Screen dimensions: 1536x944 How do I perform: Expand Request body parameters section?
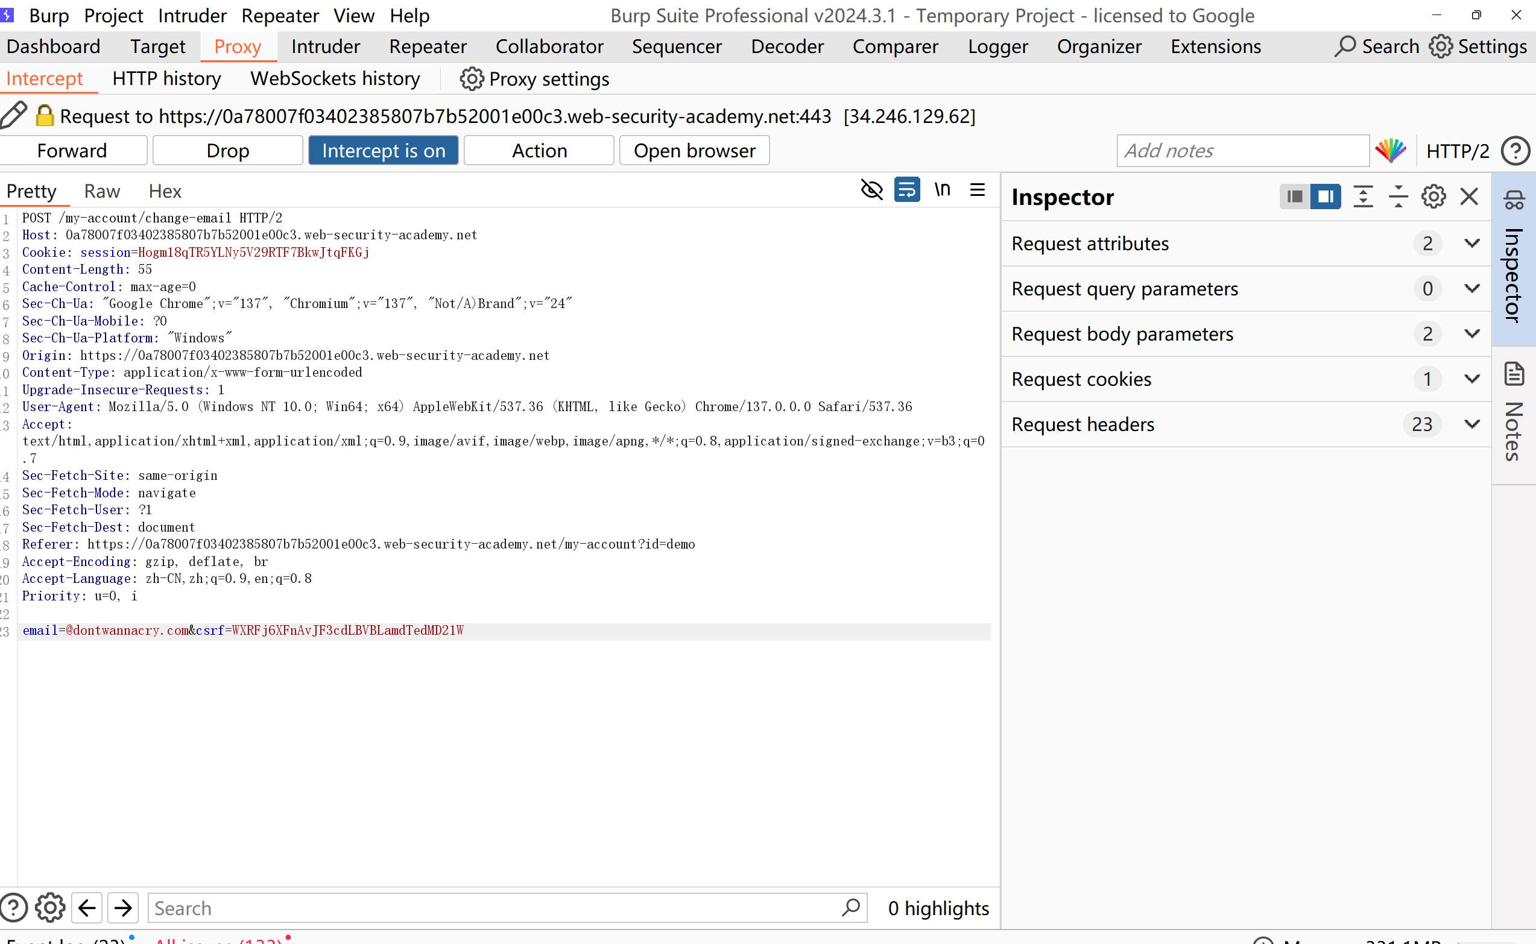click(1472, 334)
